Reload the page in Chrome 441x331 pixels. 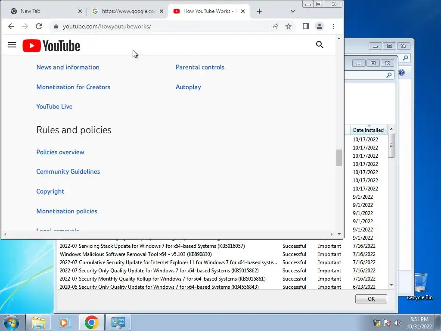39,26
